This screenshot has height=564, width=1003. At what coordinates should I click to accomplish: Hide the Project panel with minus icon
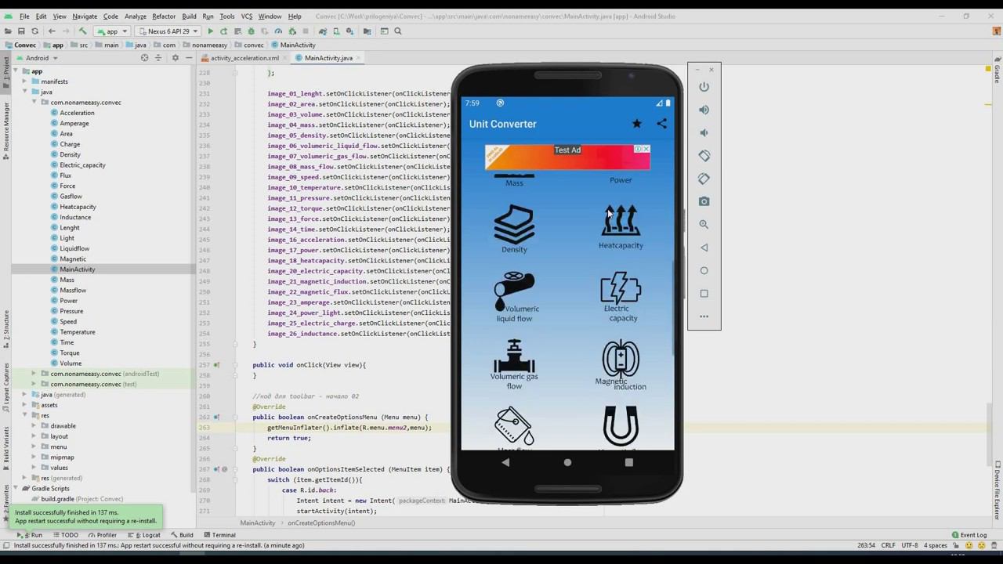[187, 58]
